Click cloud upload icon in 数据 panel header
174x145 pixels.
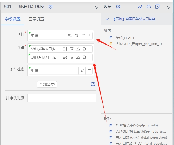pyautogui.click(x=149, y=7)
